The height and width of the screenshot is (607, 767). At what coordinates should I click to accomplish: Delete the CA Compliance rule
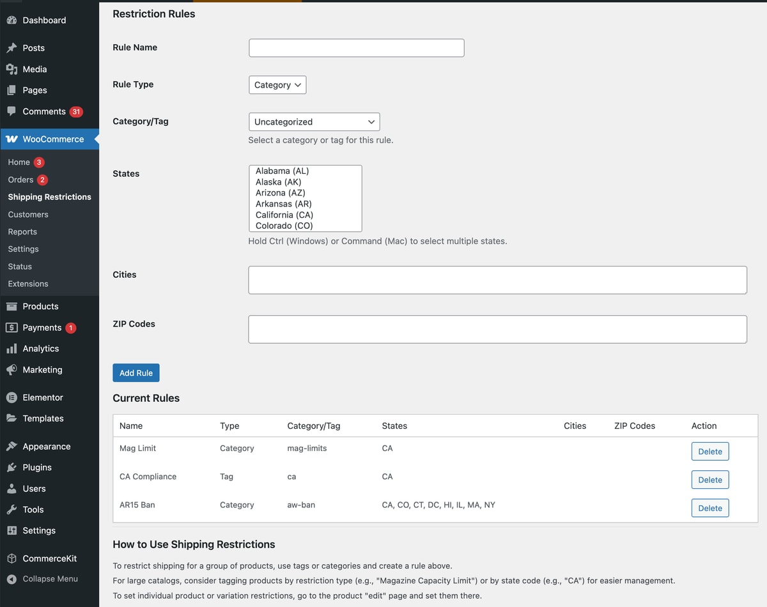pyautogui.click(x=710, y=480)
